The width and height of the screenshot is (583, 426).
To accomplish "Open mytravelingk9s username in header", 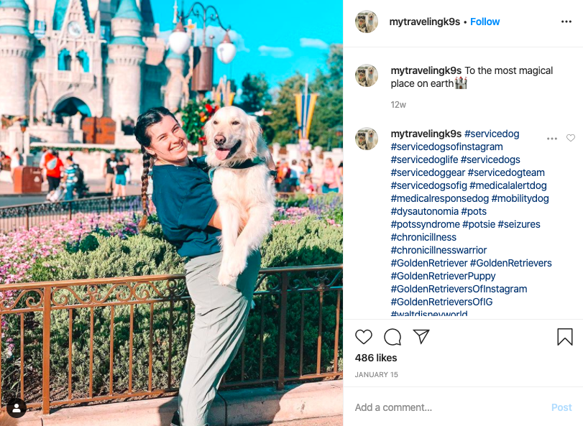I will (x=425, y=22).
